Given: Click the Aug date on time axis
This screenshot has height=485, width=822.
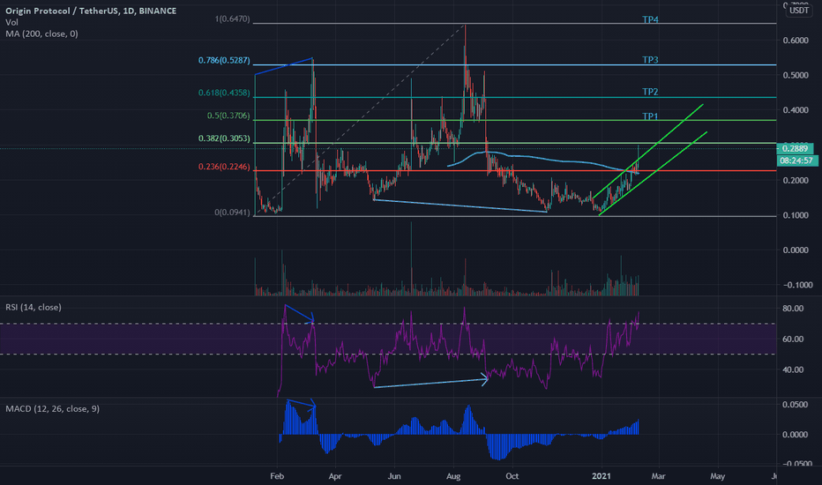Looking at the screenshot, I should 453,476.
